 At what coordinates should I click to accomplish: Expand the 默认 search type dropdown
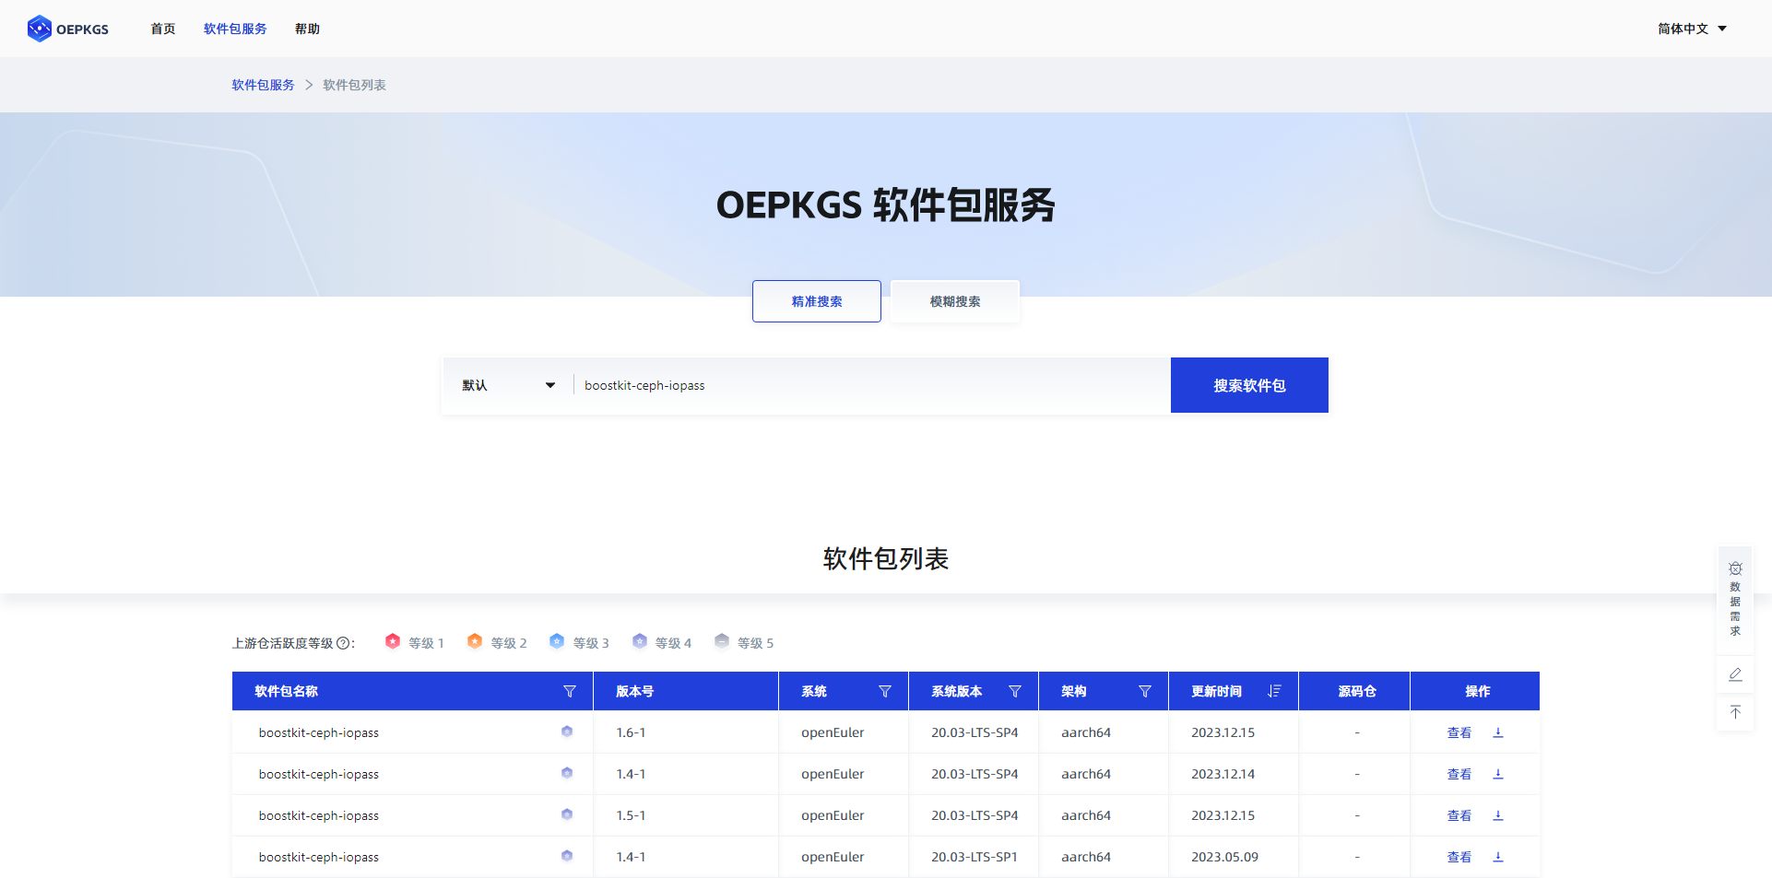(508, 385)
